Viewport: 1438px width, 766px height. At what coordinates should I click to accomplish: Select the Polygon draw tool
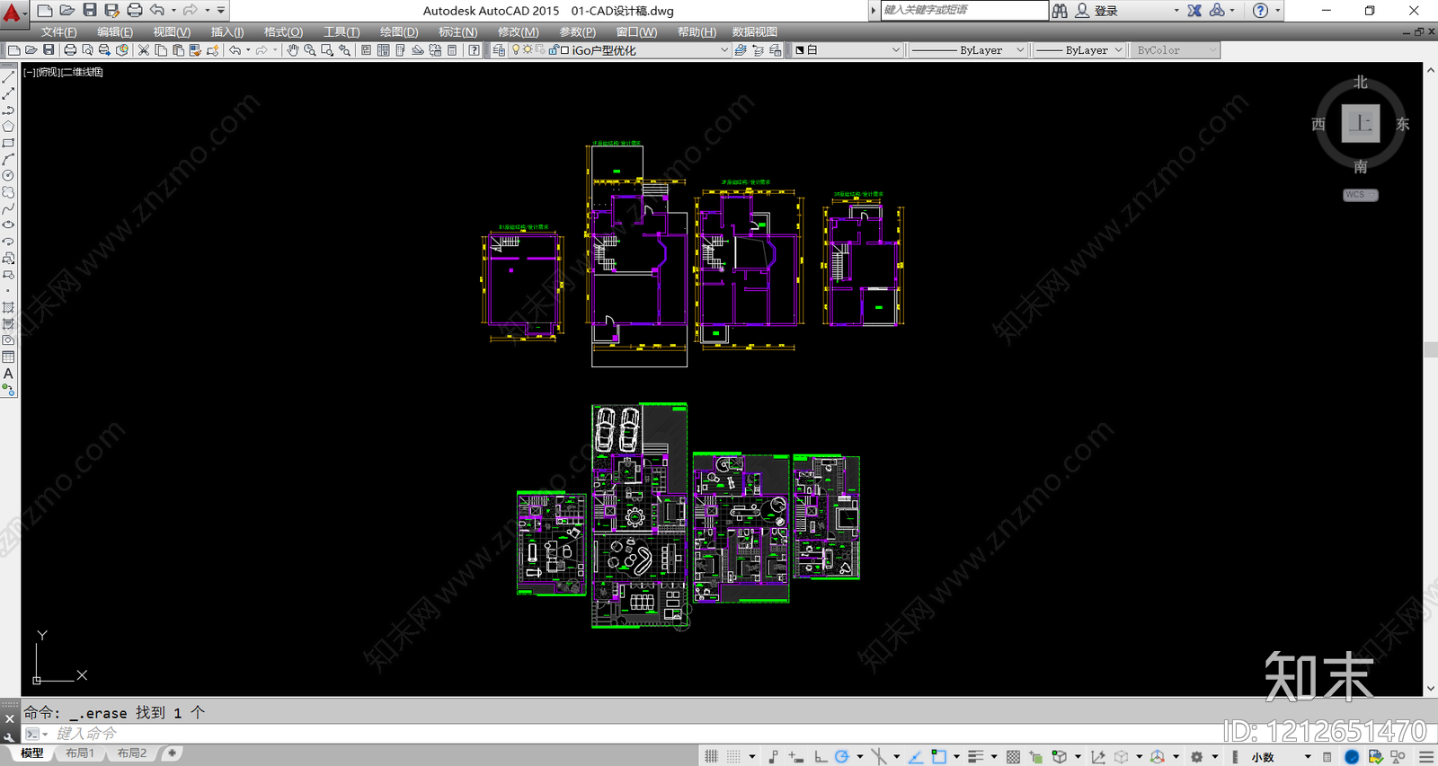[8, 127]
